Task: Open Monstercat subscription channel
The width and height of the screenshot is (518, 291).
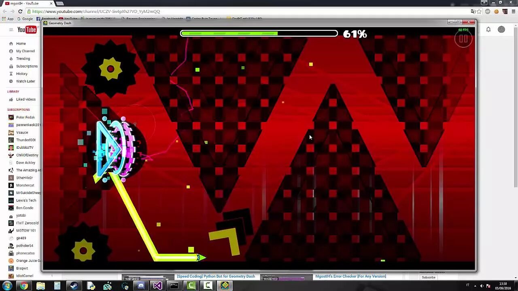Action: (x=25, y=186)
